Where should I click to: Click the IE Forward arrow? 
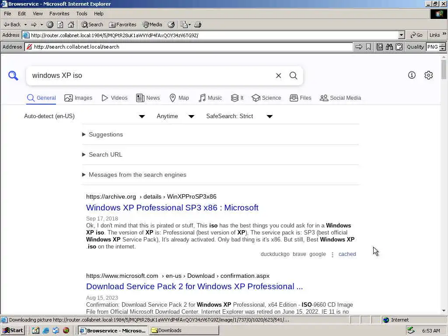pyautogui.click(x=34, y=24)
